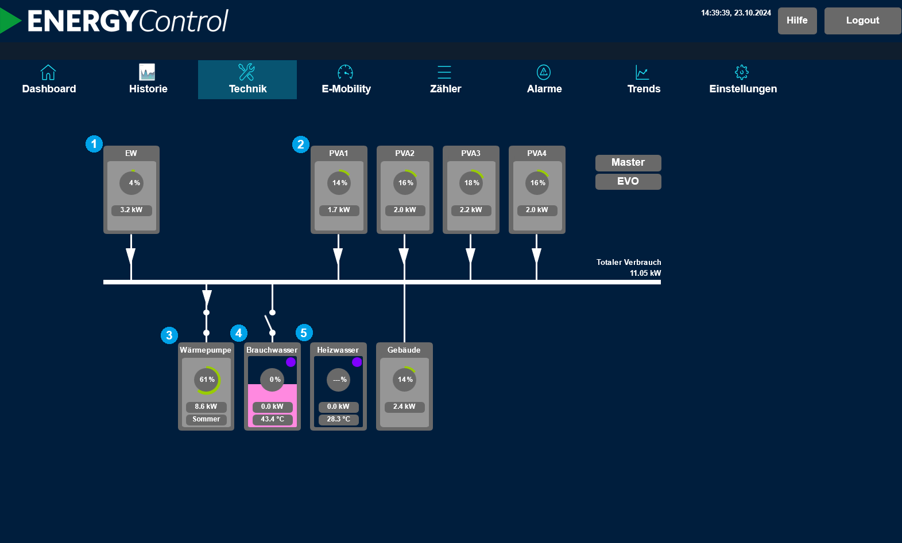This screenshot has height=543, width=902.
Task: Click the PVA2 16% gauge
Action: 405,183
